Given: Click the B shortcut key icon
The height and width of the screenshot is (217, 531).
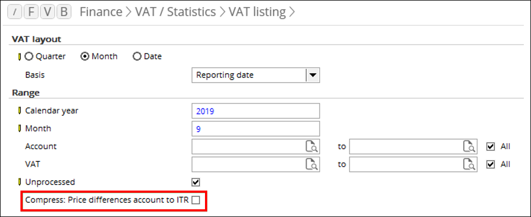Looking at the screenshot, I should [x=64, y=12].
